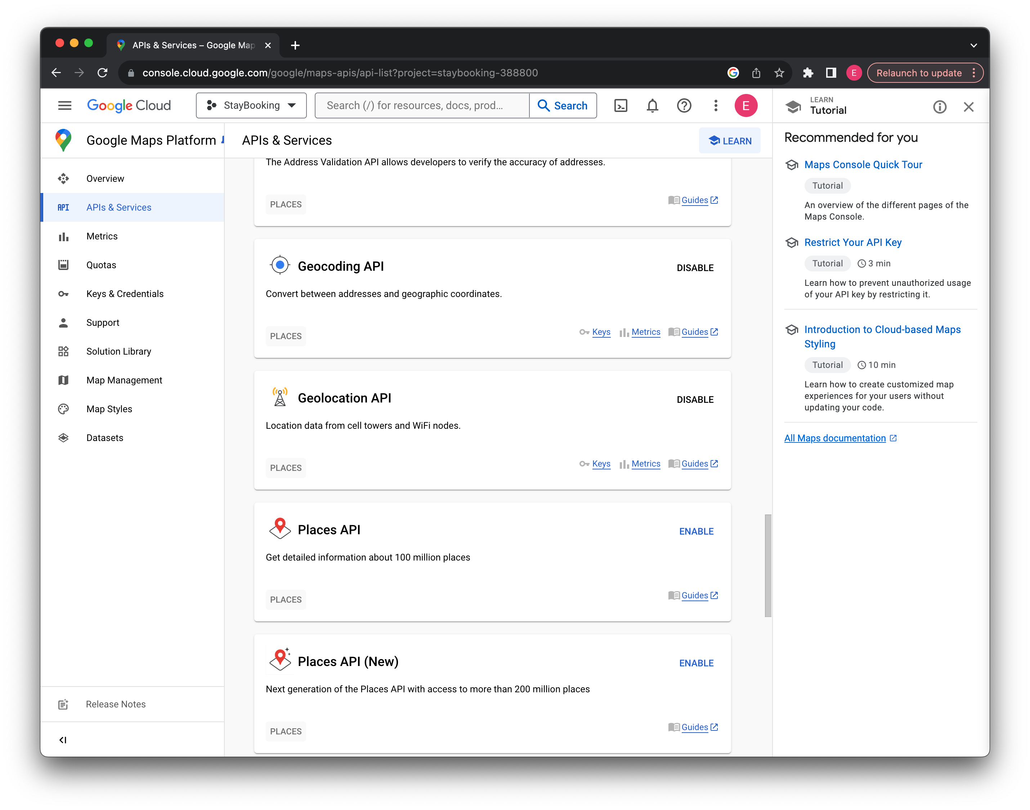This screenshot has width=1030, height=810.
Task: Open the help question mark icon
Action: [x=684, y=105]
